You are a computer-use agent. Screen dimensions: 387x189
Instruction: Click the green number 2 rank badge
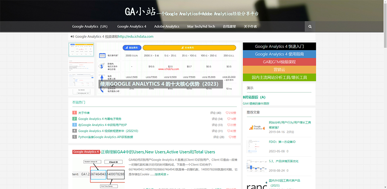click(75, 119)
